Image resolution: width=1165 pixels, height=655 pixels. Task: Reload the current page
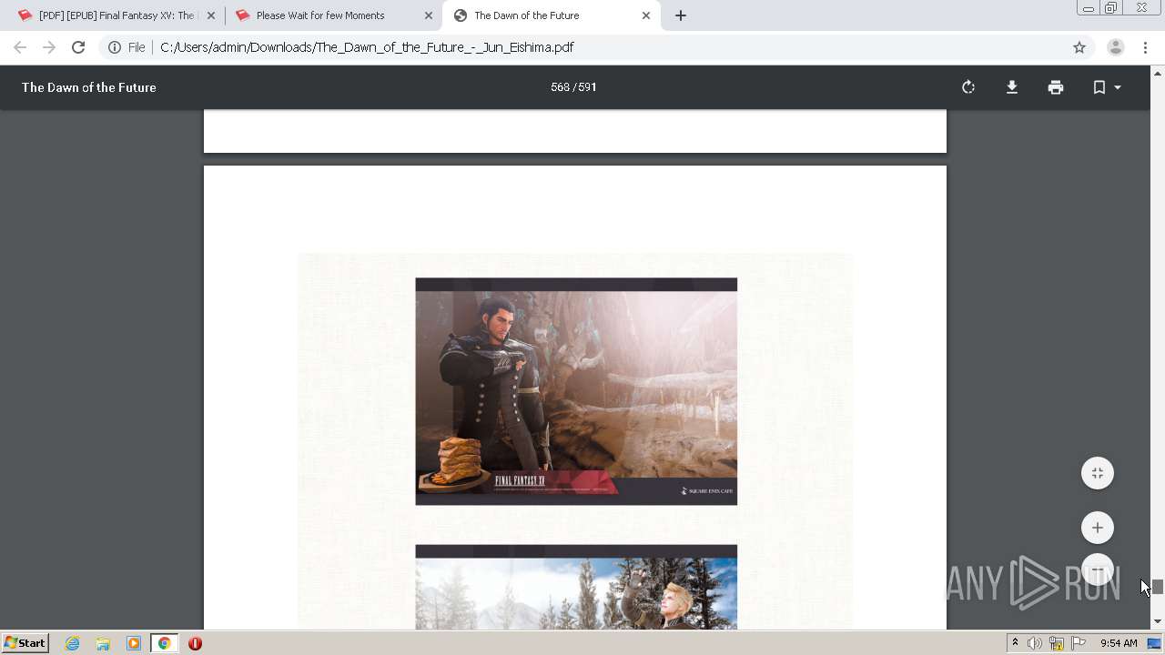coord(78,47)
